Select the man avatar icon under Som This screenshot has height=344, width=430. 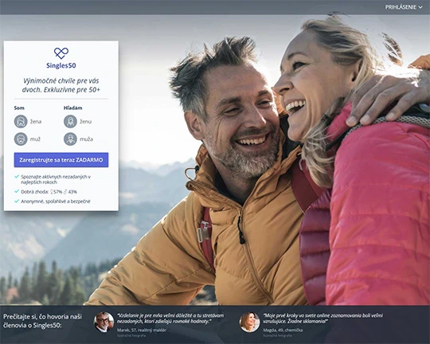coord(21,139)
